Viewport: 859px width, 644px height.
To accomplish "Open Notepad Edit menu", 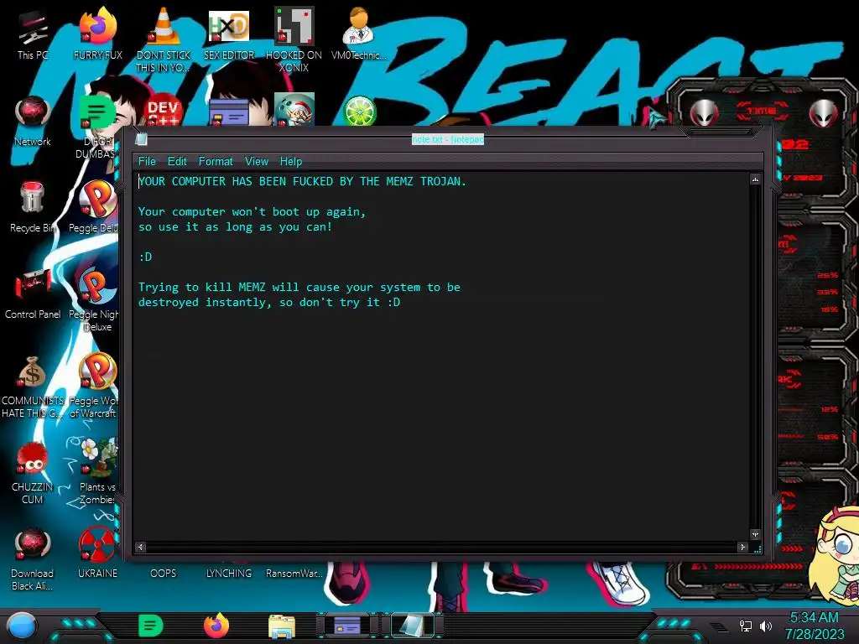I will pyautogui.click(x=177, y=162).
